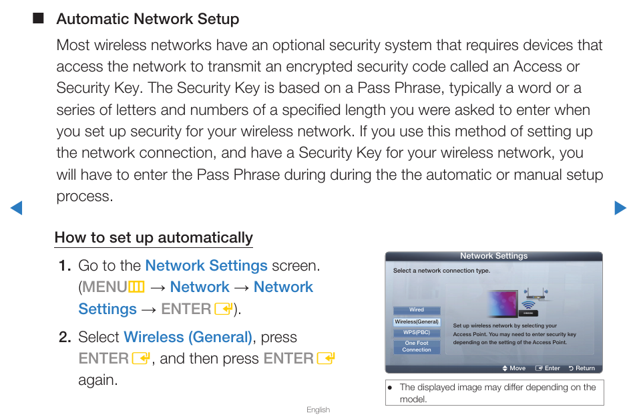Click the Move arrows icon in dialog footer
Image resolution: width=637 pixels, height=417 pixels.
505,368
